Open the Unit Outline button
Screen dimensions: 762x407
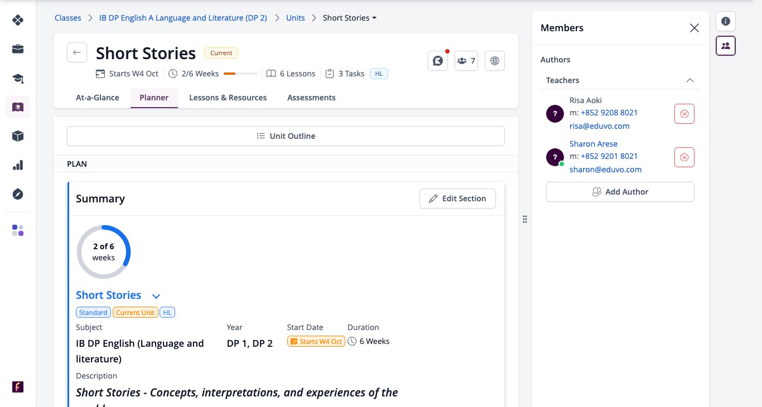tap(286, 136)
